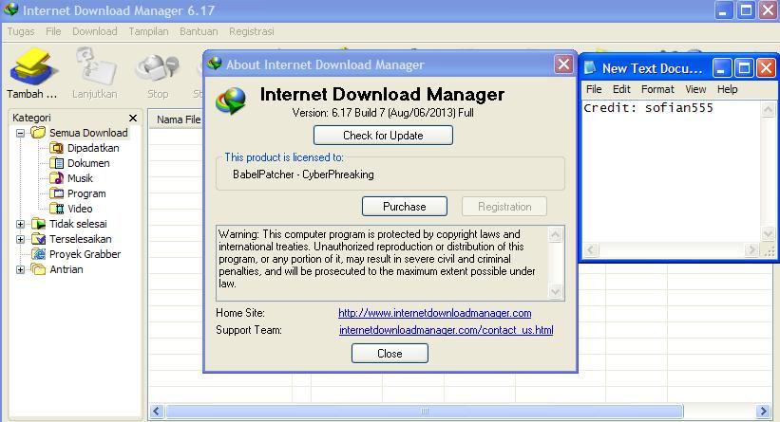This screenshot has width=780, height=422.
Task: Open the File menu in IDM
Action: click(x=53, y=31)
